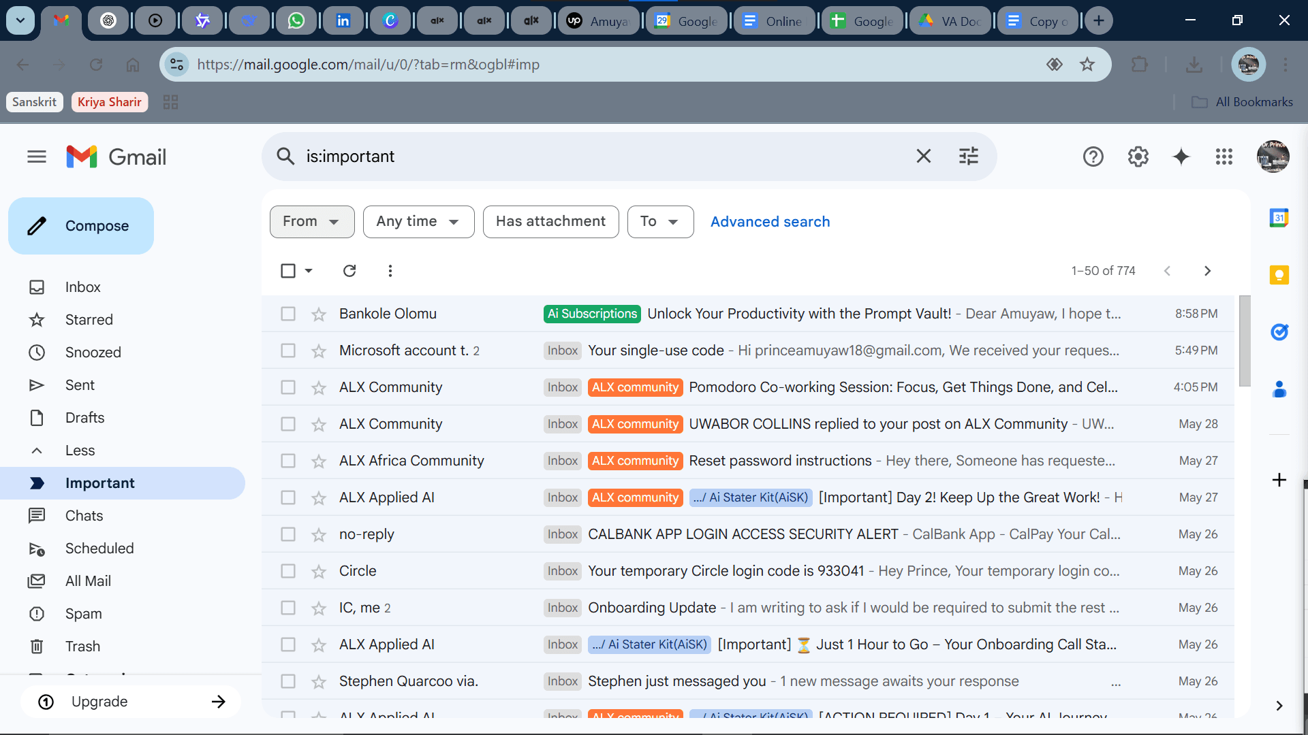Switch to the WhatsApp browser tab
This screenshot has width=1308, height=735.
[296, 20]
